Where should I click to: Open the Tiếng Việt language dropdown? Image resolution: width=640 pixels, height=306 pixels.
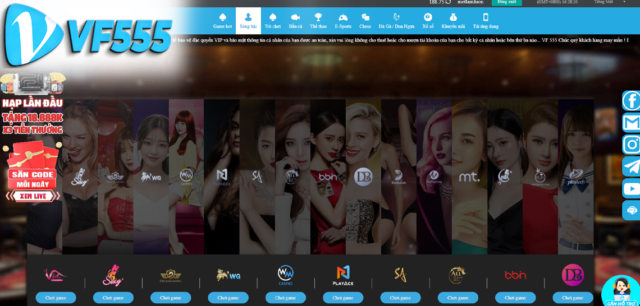click(609, 2)
